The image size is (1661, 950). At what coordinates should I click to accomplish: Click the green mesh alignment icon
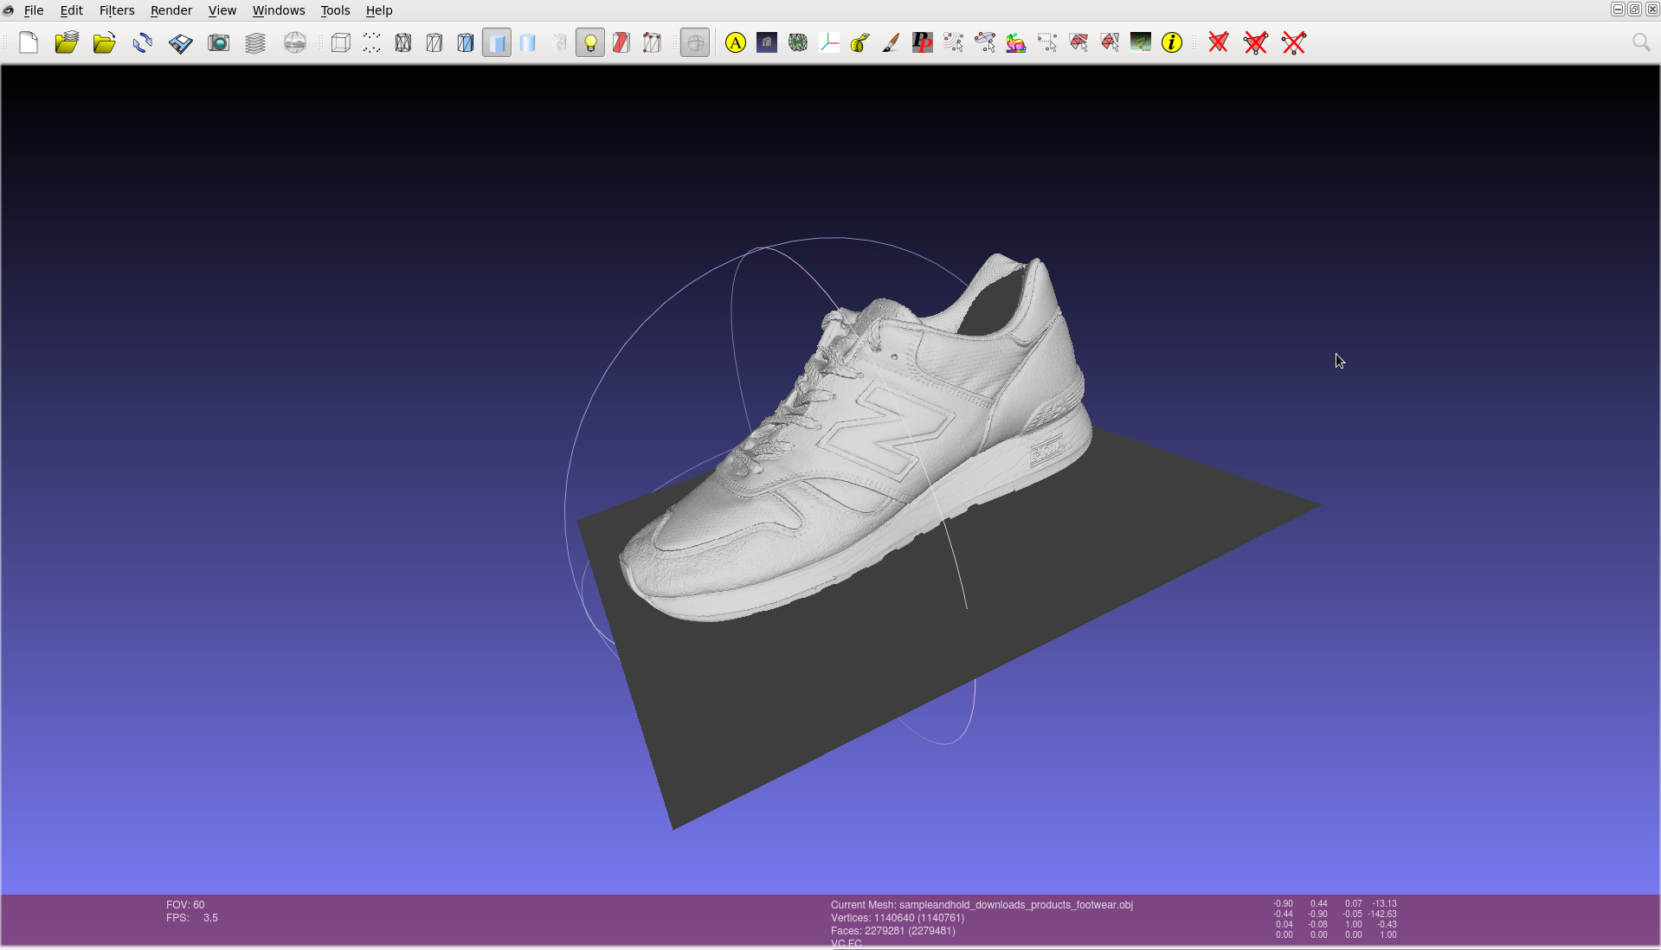tap(798, 42)
